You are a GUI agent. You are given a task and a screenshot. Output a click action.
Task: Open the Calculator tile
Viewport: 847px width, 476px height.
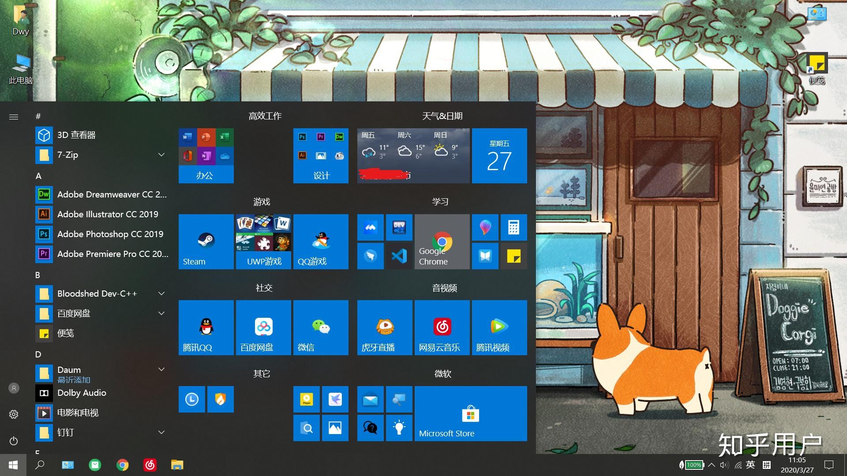point(514,227)
